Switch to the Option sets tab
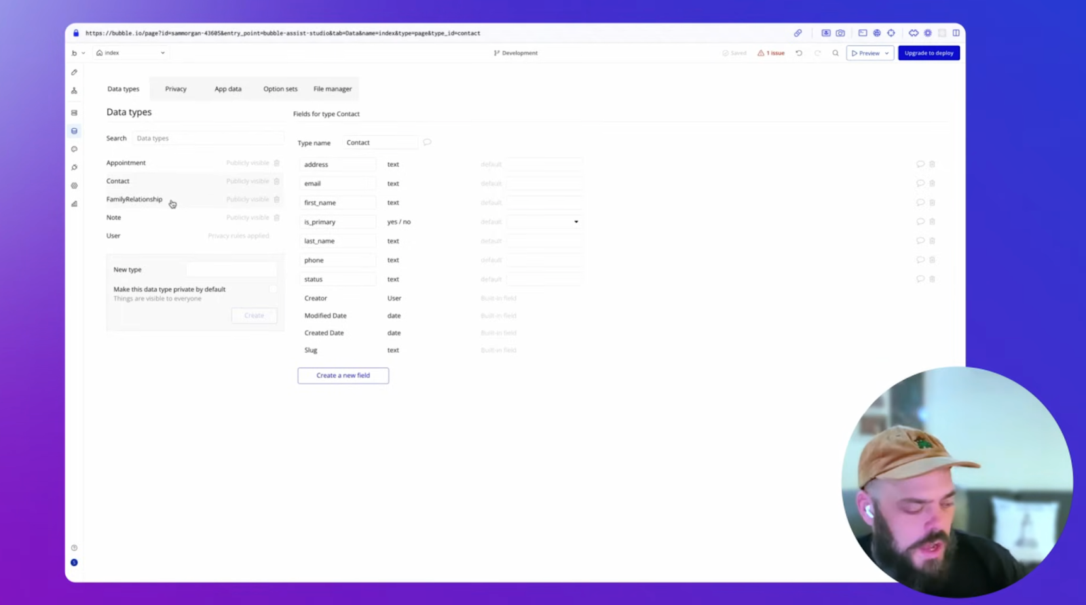 click(280, 89)
